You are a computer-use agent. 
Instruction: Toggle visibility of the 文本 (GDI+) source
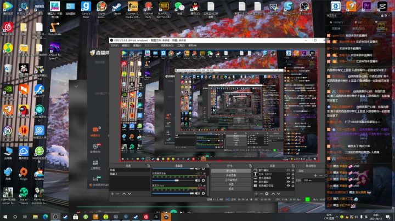(288, 174)
